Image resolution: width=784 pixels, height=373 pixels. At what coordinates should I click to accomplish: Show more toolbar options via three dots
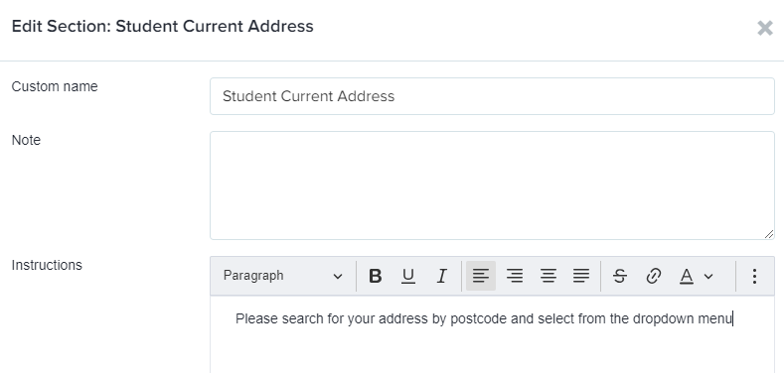click(x=754, y=276)
